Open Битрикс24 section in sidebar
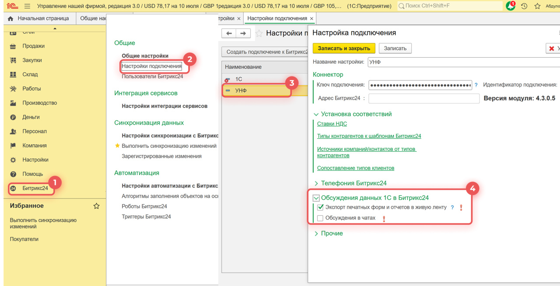 35,188
